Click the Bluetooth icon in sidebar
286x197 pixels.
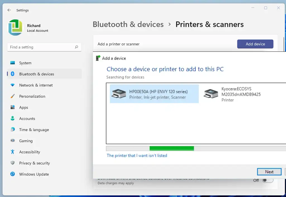pos(13,74)
